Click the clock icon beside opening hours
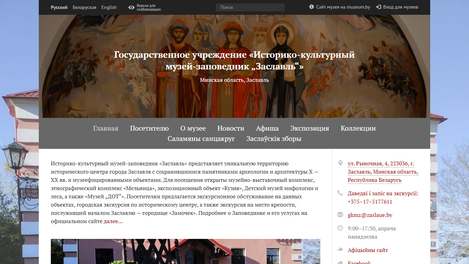 point(340,228)
